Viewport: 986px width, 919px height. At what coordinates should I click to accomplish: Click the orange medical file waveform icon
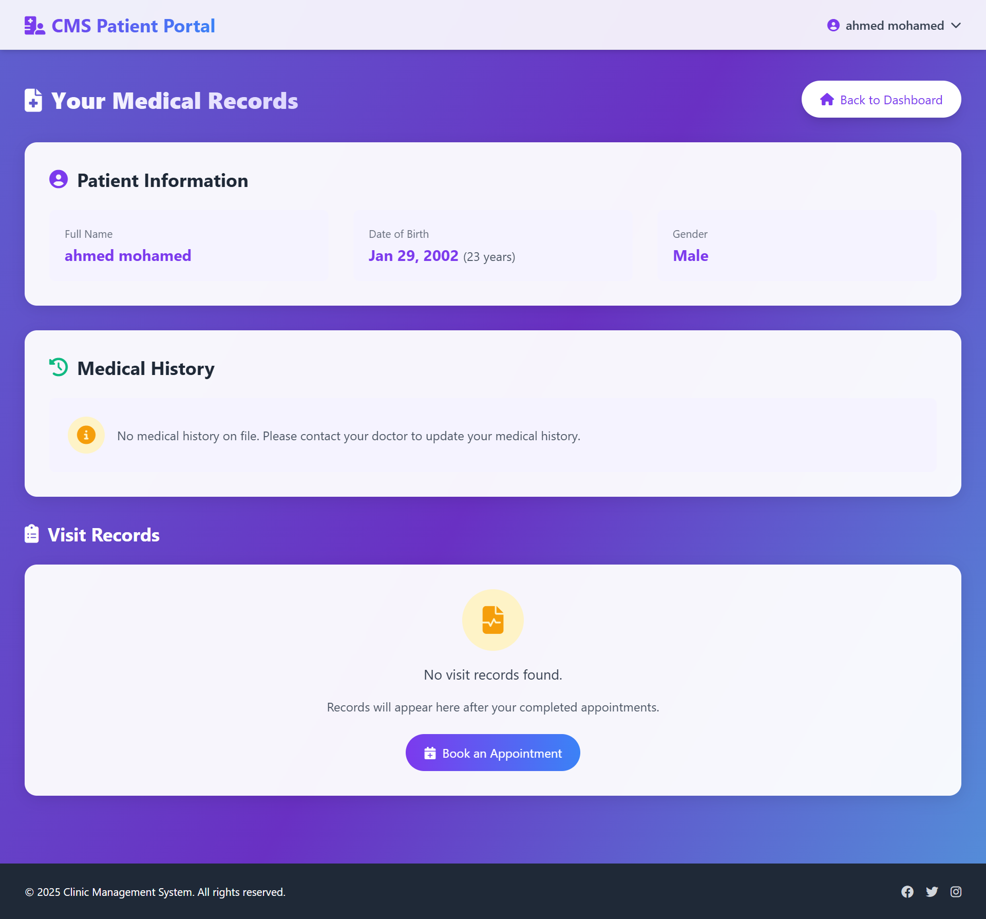pos(492,620)
